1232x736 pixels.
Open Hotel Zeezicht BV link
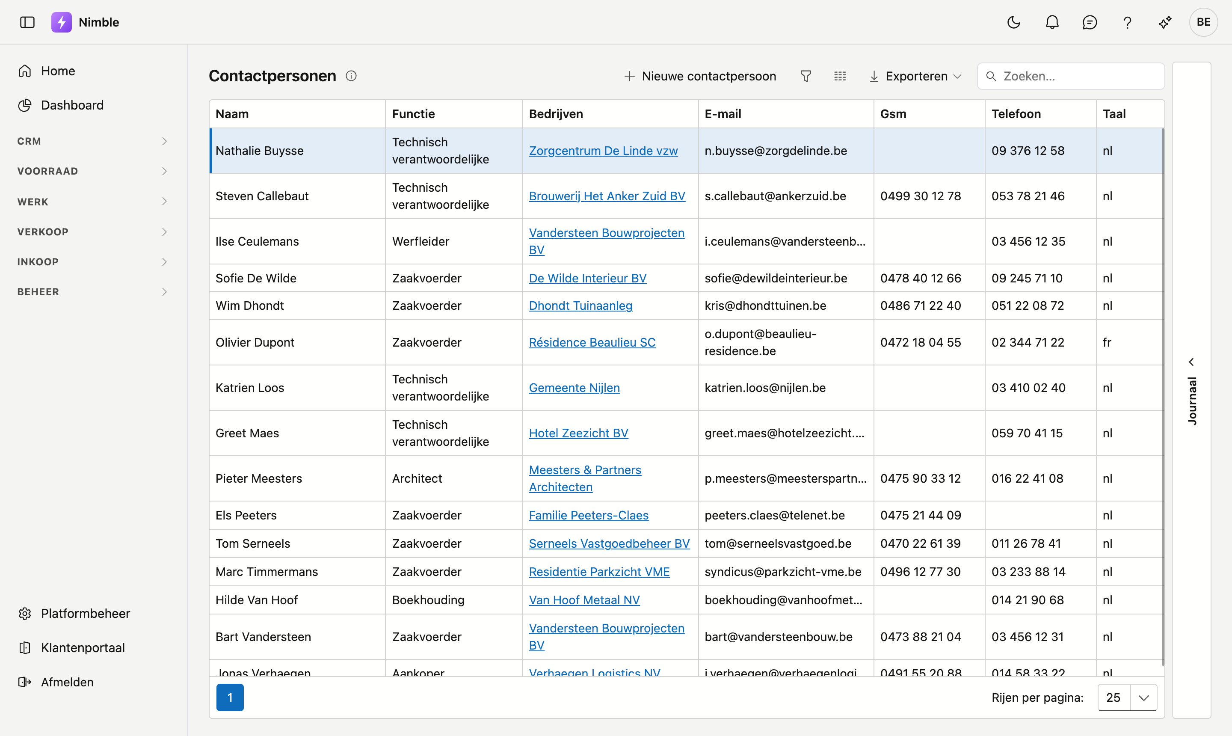coord(578,433)
